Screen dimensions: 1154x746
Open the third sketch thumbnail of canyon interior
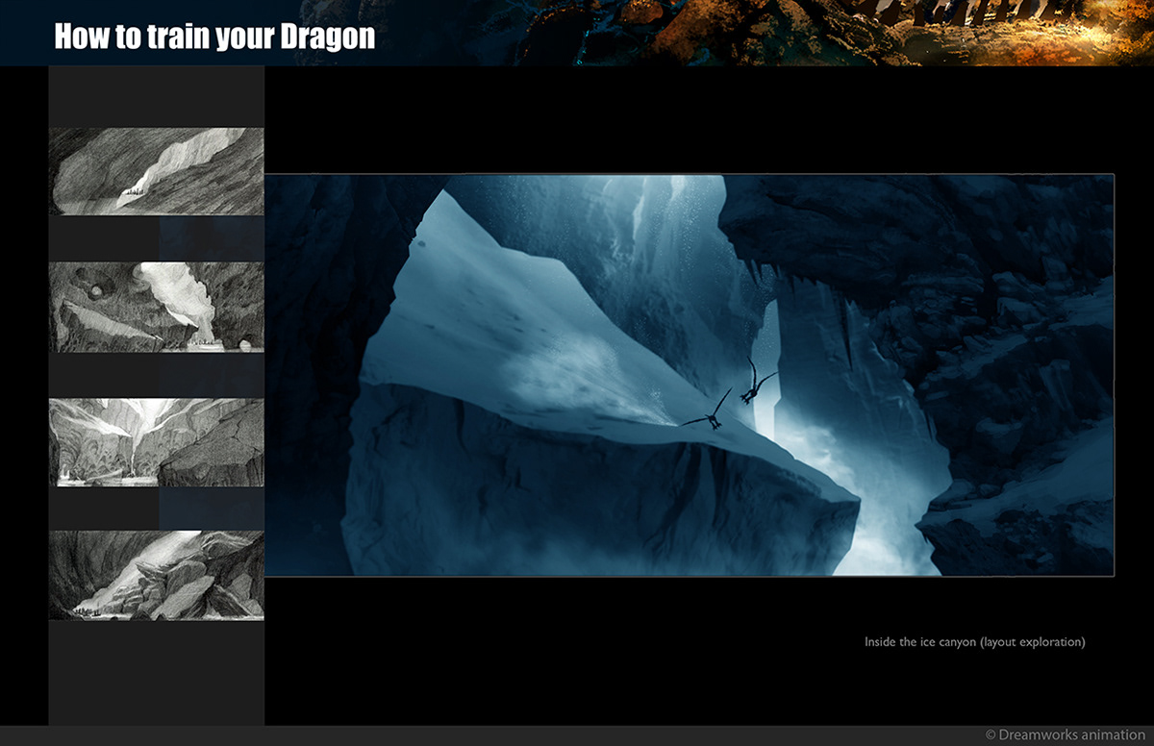157,442
